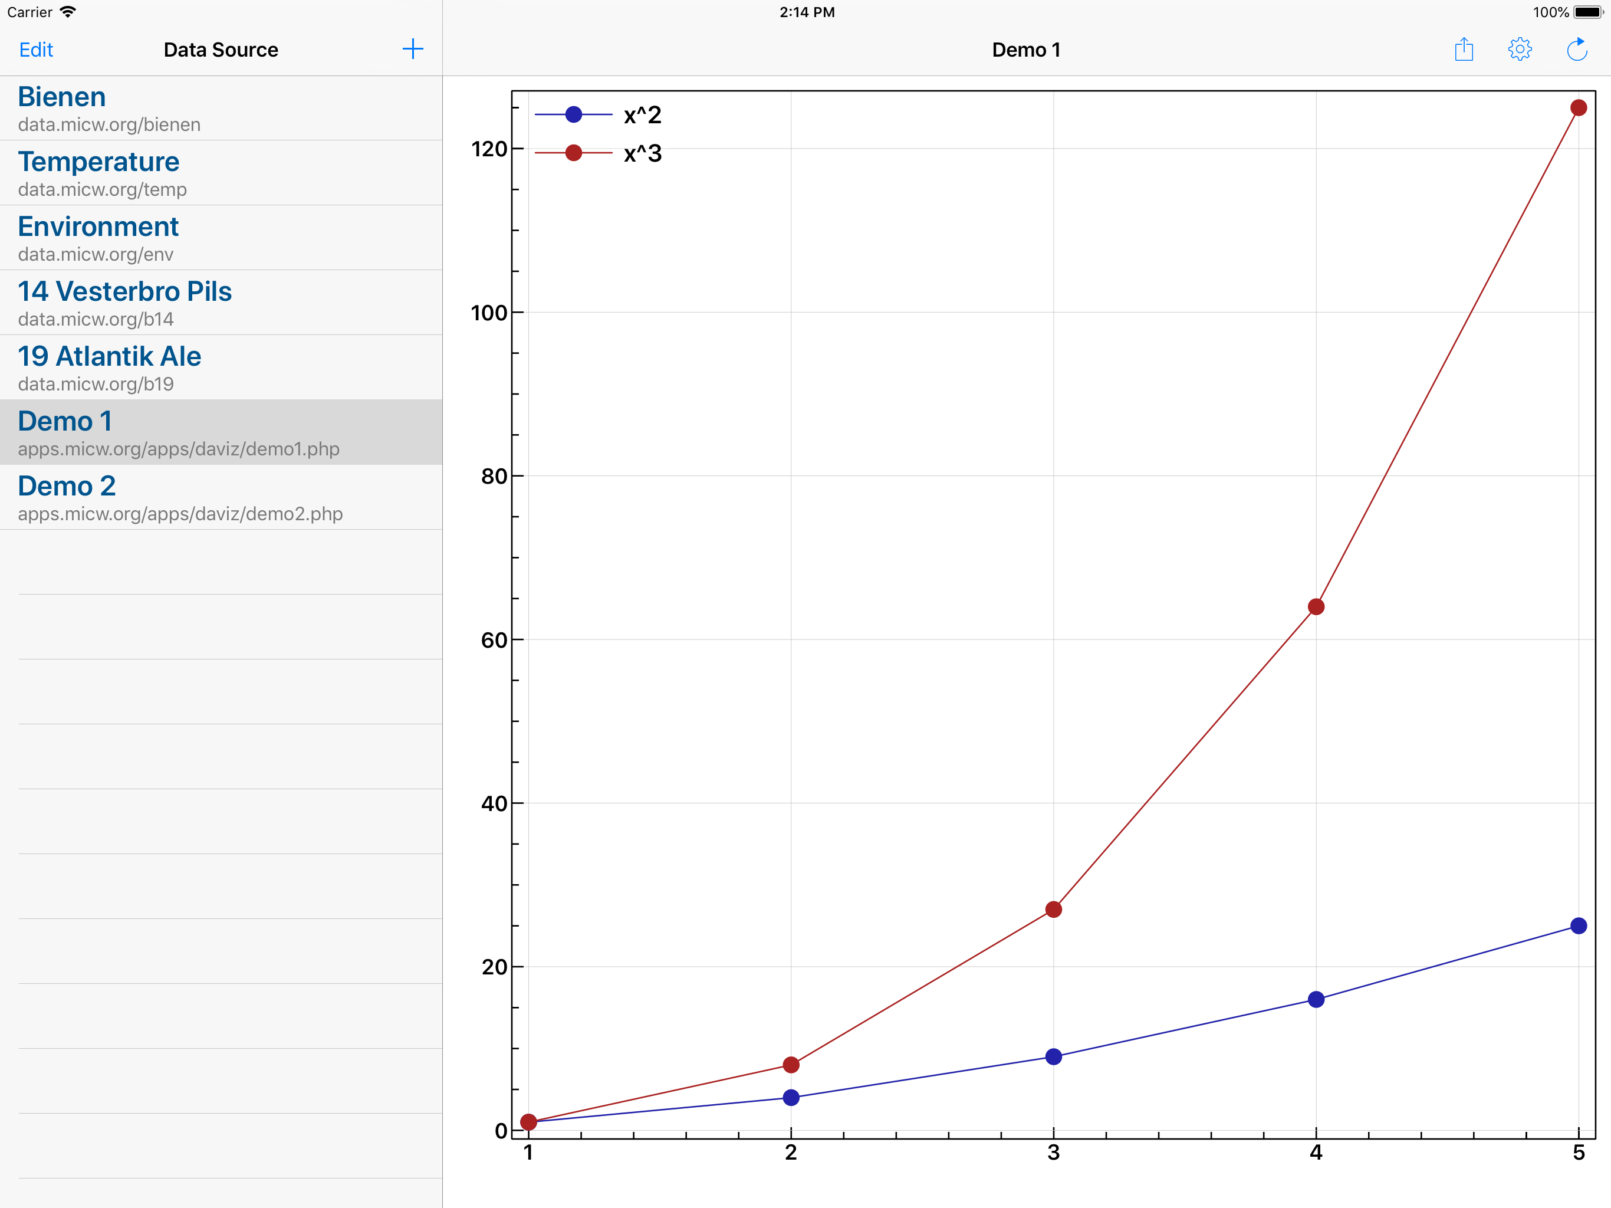The width and height of the screenshot is (1611, 1208).
Task: Click the red x^3 point at x=5
Action: 1578,108
